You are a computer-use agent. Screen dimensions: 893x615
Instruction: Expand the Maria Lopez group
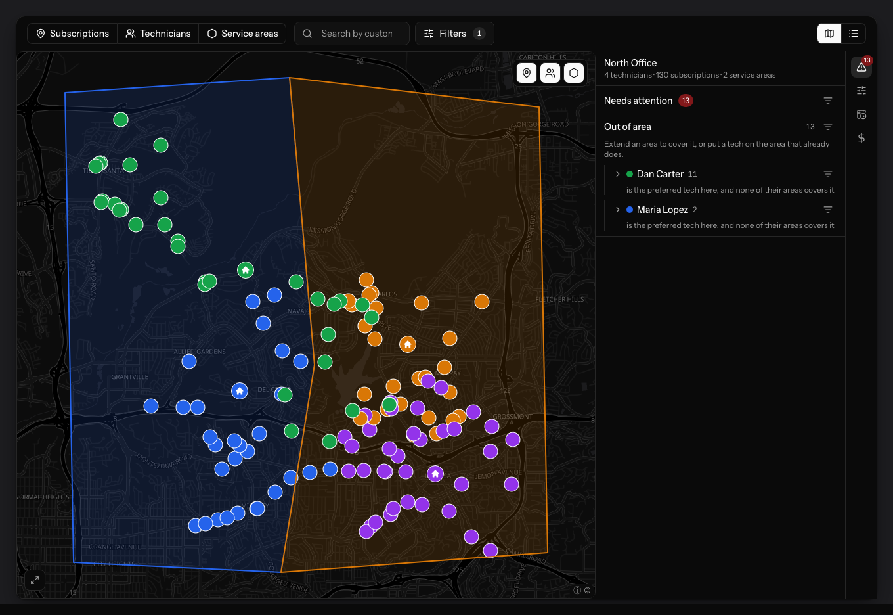(x=618, y=210)
